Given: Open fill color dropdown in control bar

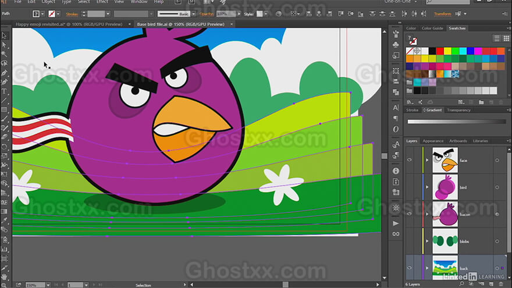Looking at the screenshot, I should [42, 14].
